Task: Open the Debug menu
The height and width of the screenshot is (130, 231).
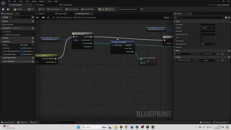Action: click(34, 1)
